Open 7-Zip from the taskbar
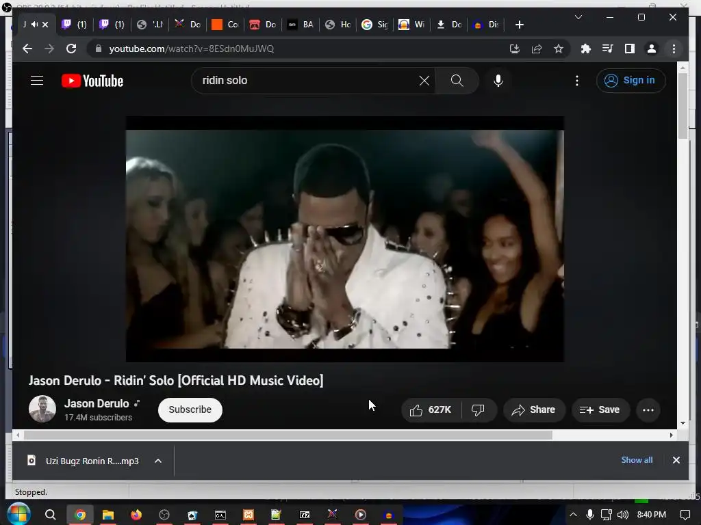701x525 pixels. click(x=305, y=515)
